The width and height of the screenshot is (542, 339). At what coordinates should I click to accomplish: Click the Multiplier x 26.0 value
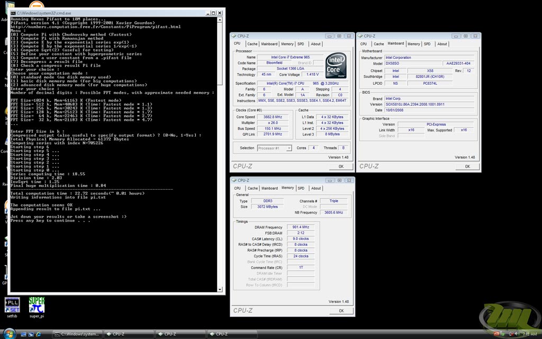click(273, 123)
